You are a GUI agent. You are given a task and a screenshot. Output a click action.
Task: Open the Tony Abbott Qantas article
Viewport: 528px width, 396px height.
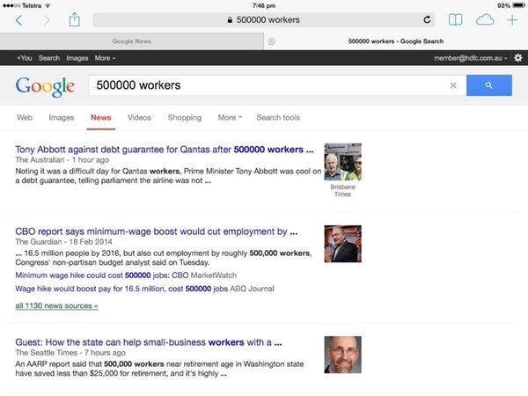click(164, 150)
